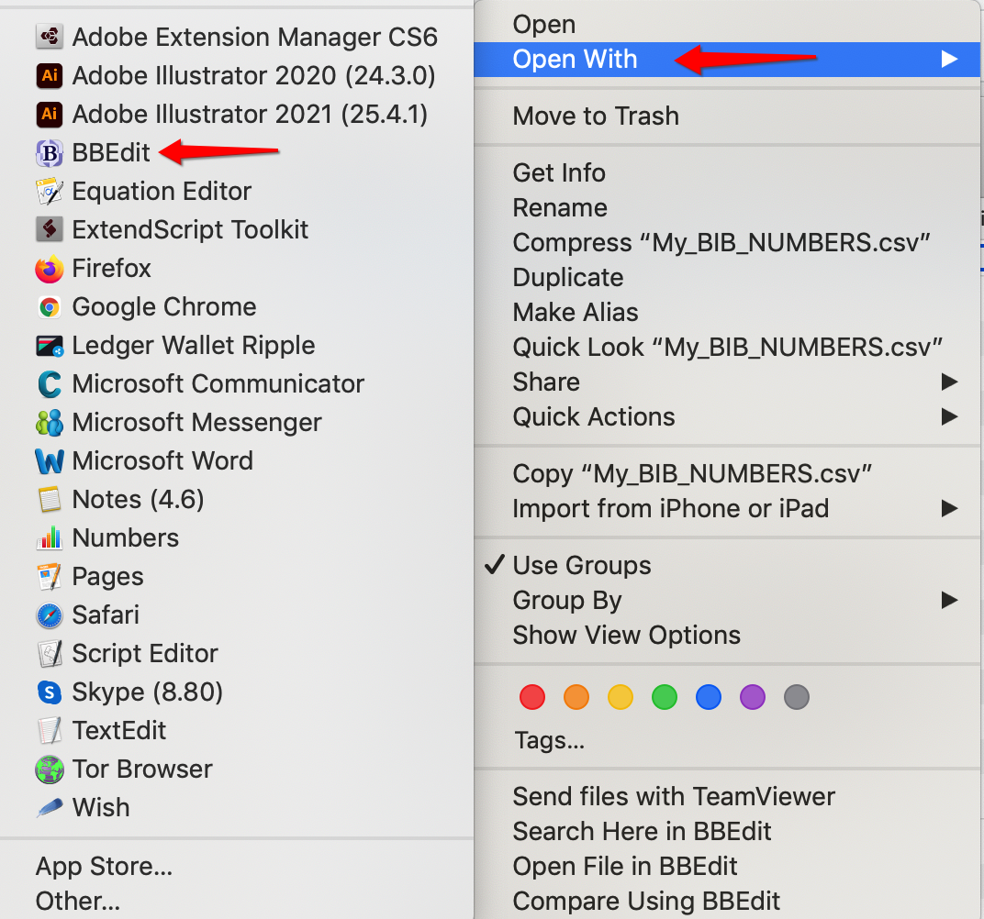The image size is (984, 919).
Task: Open the App Store… option
Action: pyautogui.click(x=104, y=866)
